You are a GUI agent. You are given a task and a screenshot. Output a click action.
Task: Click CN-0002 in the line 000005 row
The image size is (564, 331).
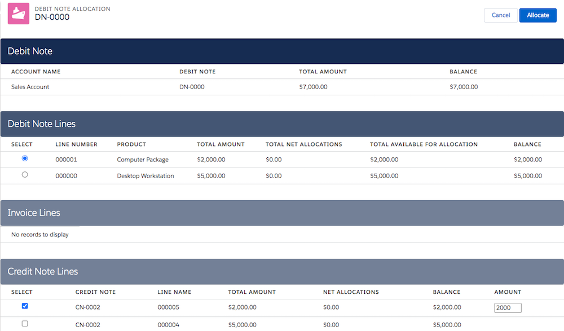88,307
